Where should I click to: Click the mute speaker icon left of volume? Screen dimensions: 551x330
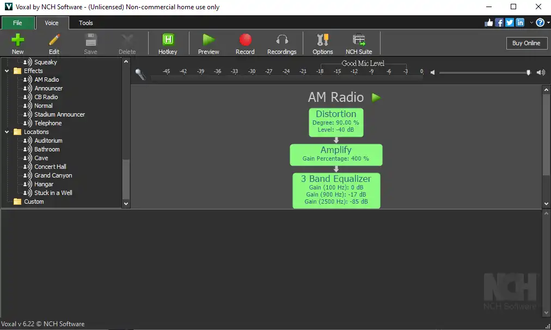[x=432, y=72]
